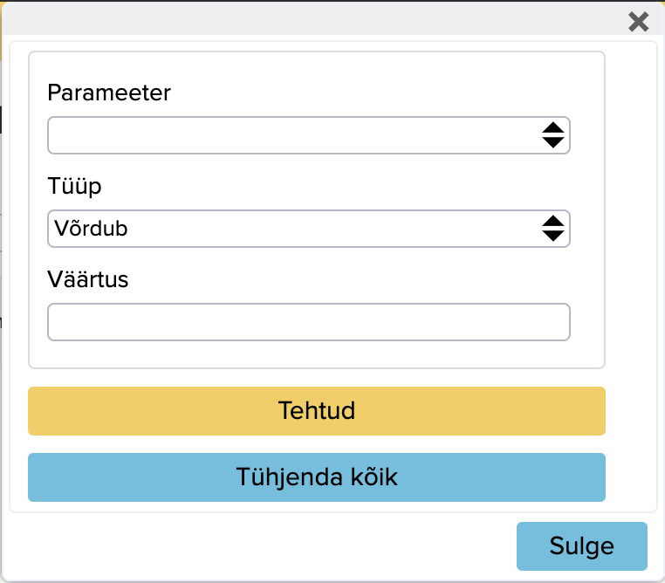This screenshot has width=665, height=583.
Task: Click the down arrow in Parameeter selector
Action: [552, 142]
